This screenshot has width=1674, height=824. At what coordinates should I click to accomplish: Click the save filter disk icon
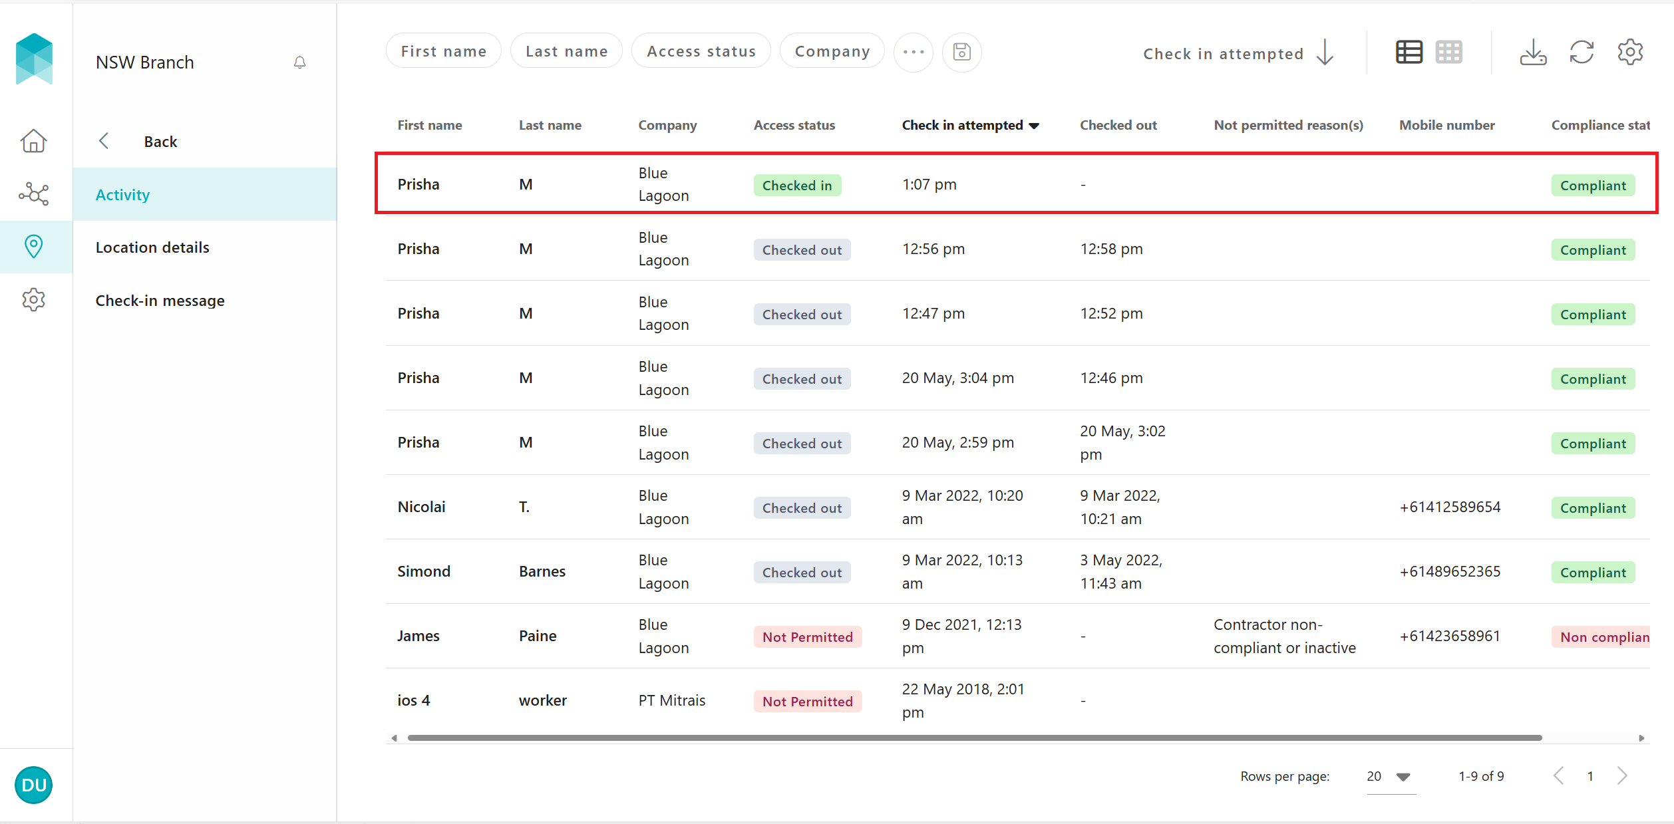(961, 52)
